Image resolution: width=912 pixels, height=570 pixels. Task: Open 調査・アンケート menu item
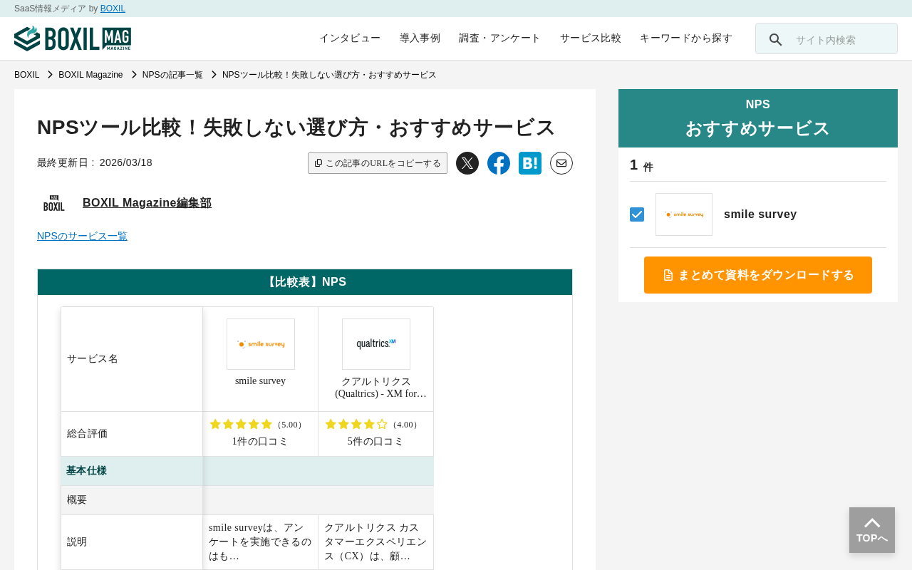(500, 38)
